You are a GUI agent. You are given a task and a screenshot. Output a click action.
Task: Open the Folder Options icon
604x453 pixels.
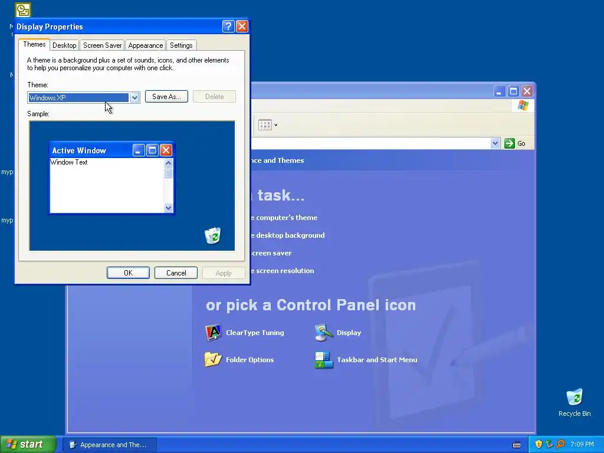(x=239, y=359)
